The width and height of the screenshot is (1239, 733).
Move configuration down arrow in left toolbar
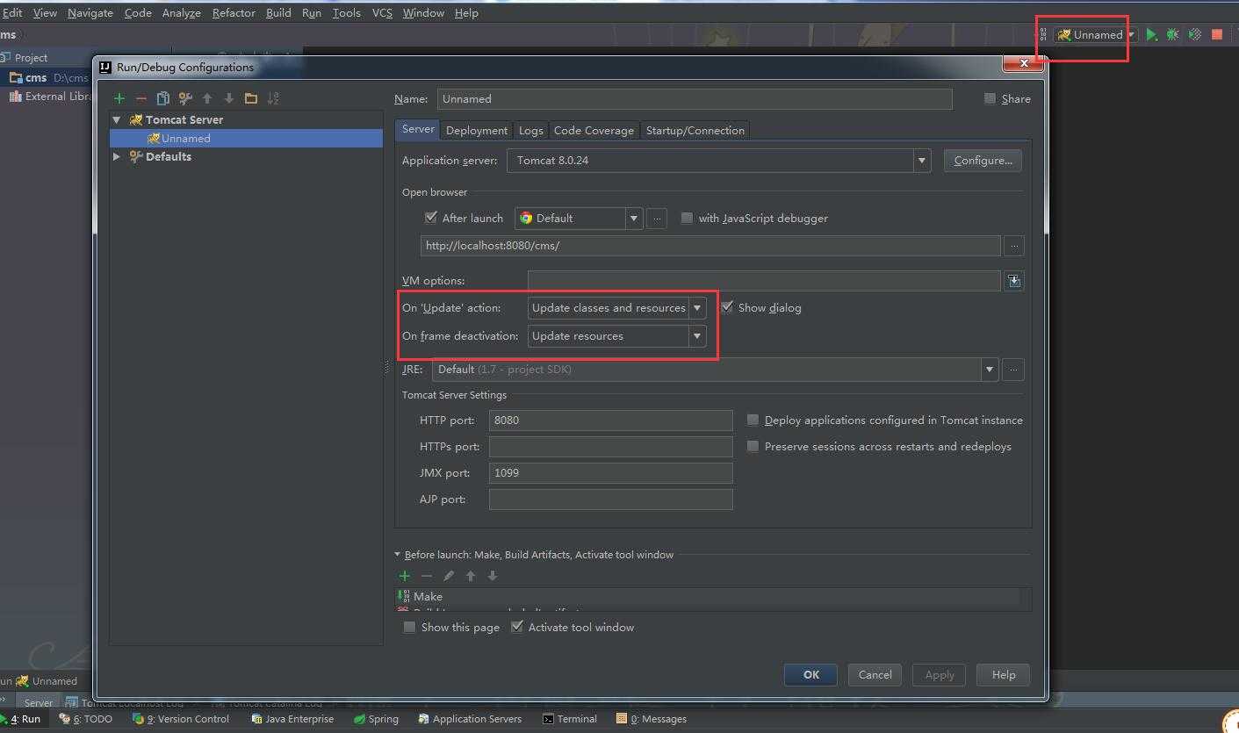coord(228,98)
